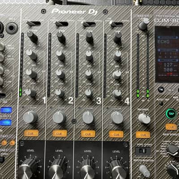Turn channel 3 LOW EQ knob
179x179 pixels.
click(89, 93)
